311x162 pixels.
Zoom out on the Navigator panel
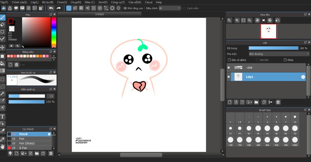(x=250, y=20)
